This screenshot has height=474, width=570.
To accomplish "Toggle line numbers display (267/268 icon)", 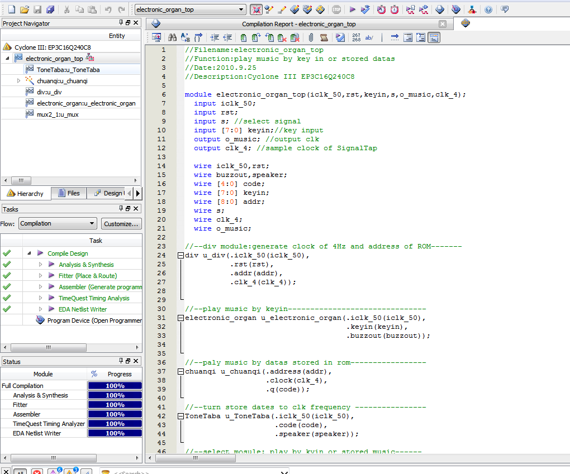I will pos(356,37).
